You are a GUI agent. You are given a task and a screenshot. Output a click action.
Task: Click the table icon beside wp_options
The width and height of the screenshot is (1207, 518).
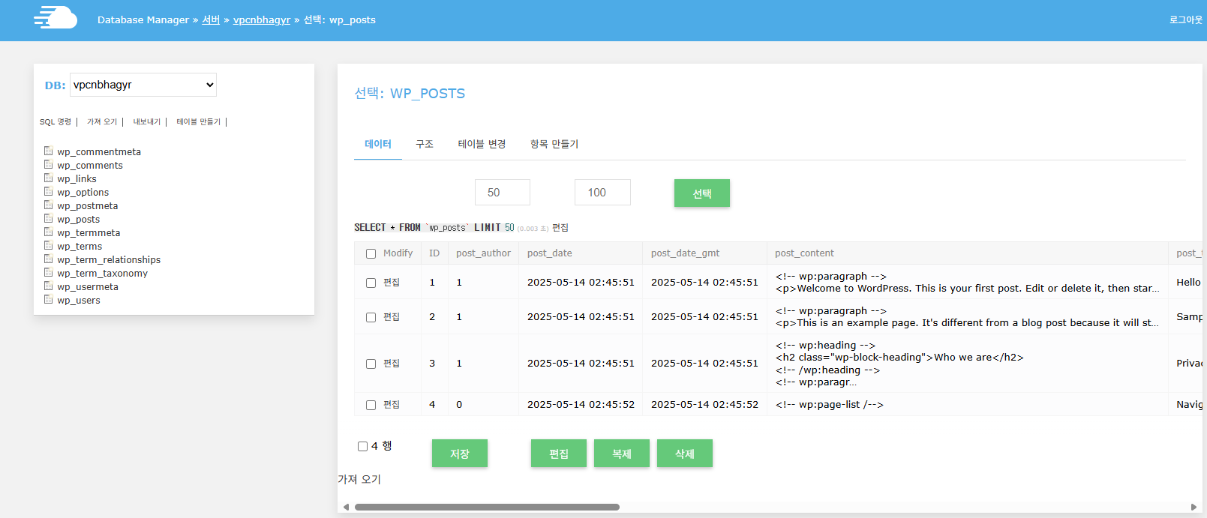(x=49, y=191)
